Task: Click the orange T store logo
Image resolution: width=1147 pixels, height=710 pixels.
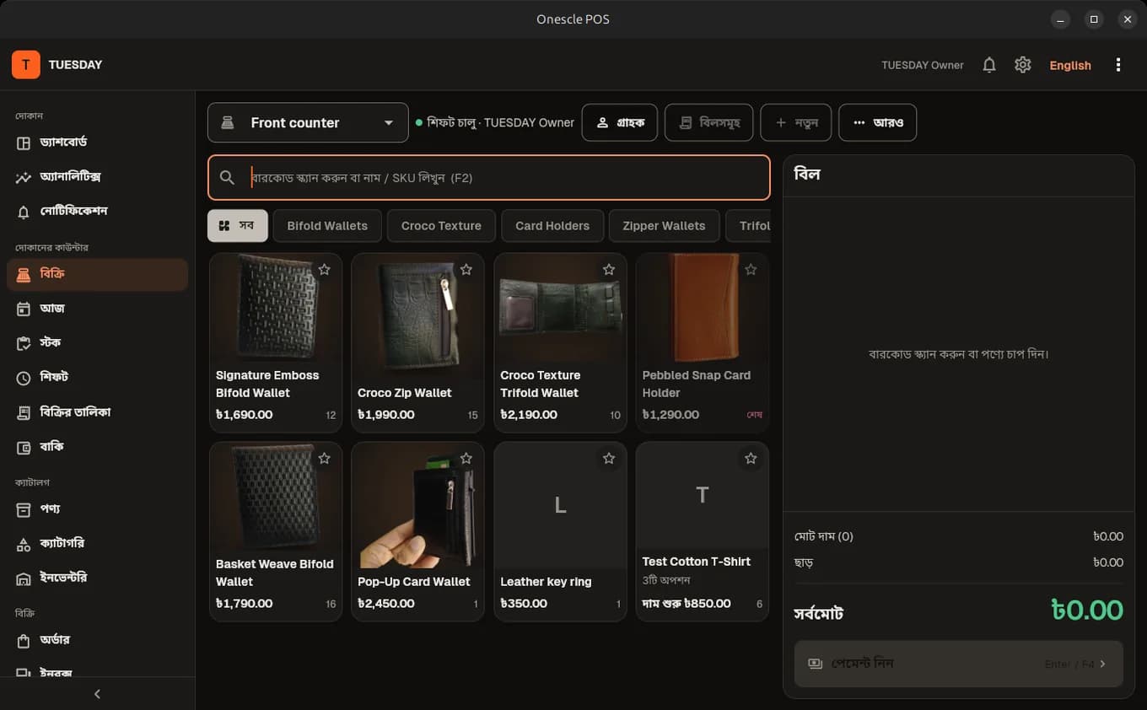Action: tap(26, 65)
